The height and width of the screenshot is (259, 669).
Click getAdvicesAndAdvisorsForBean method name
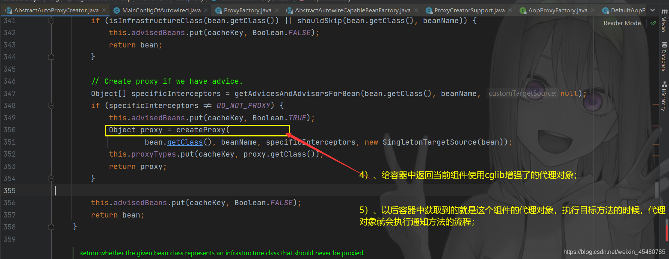point(297,93)
